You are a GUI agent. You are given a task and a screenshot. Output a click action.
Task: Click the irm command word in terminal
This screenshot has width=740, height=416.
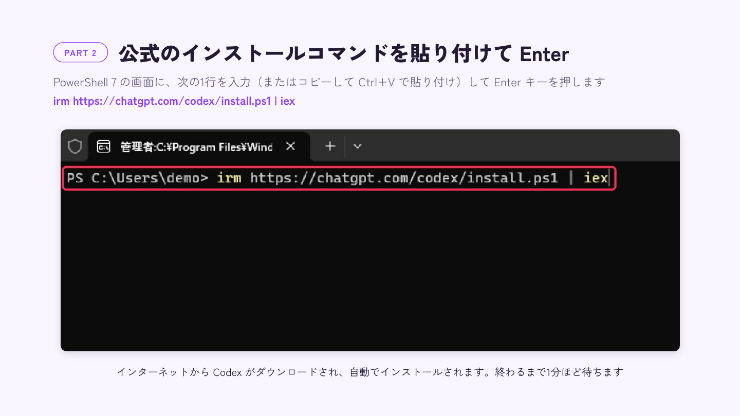pyautogui.click(x=229, y=178)
